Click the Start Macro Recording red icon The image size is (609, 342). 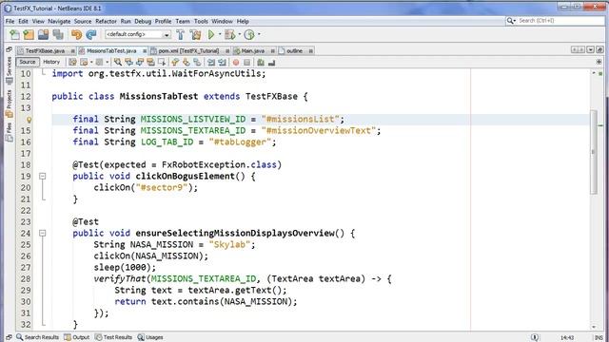236,63
